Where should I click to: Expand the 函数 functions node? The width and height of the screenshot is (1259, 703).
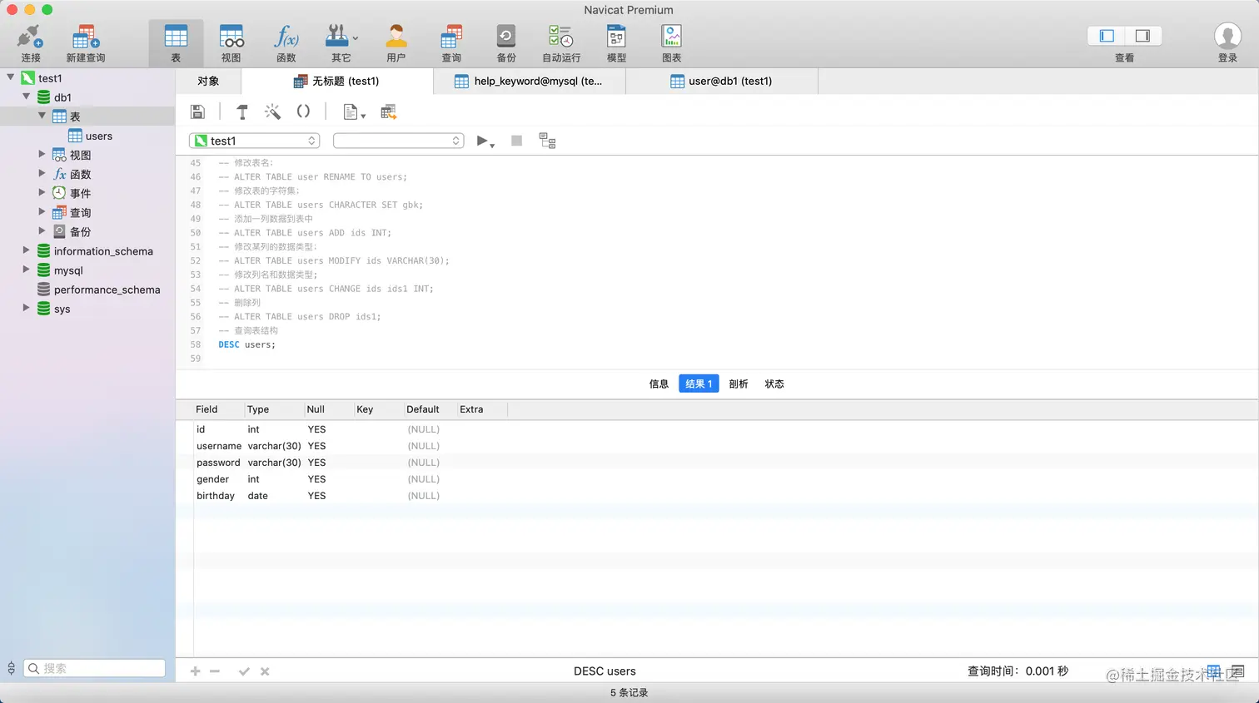pyautogui.click(x=42, y=173)
